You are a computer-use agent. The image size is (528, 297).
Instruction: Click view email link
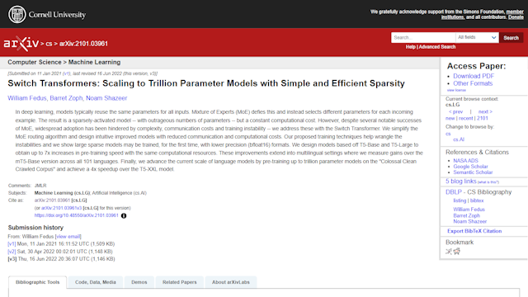pos(68,237)
